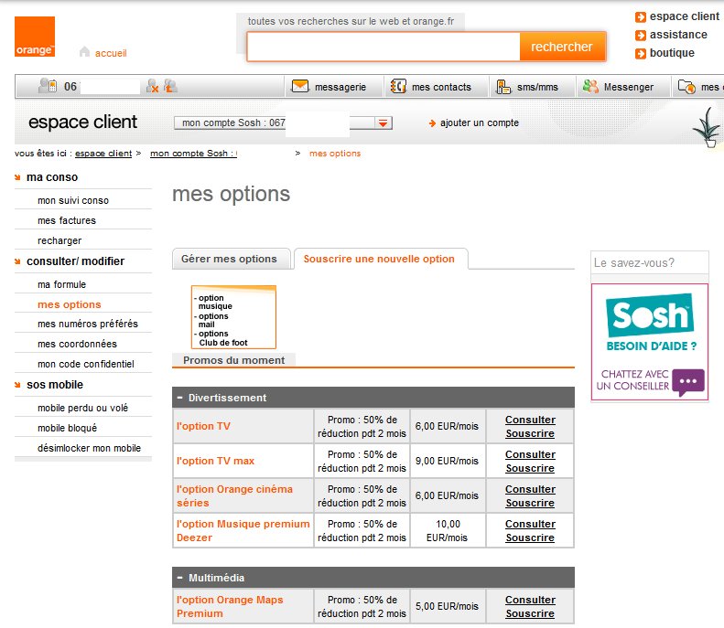The width and height of the screenshot is (724, 628).
Task: Open messagerie envelope icon
Action: point(300,87)
